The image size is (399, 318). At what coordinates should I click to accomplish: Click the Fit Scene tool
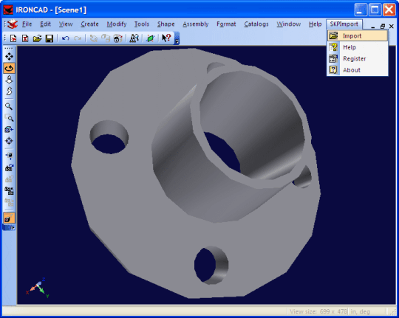click(x=9, y=156)
